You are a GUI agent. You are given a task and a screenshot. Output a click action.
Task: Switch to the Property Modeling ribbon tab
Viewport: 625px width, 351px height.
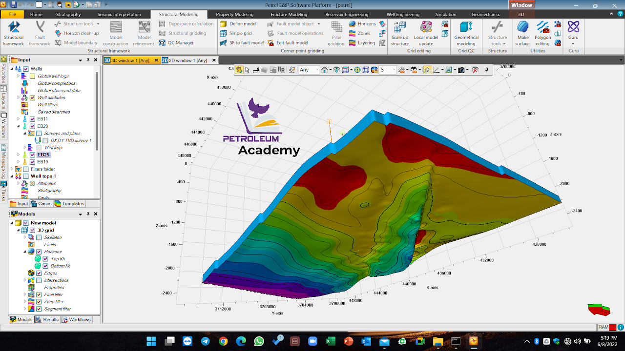[235, 15]
